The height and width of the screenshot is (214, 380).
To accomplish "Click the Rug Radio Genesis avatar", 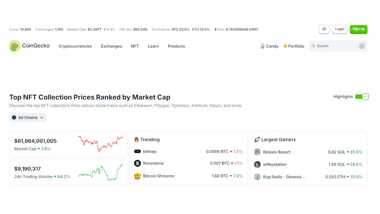I will (x=257, y=177).
